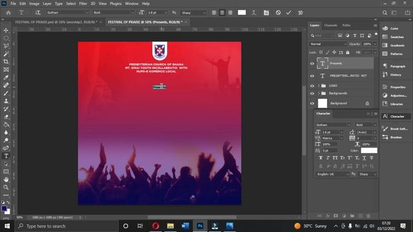Select the Clone Stamp tool
This screenshot has width=413, height=232.
click(6, 101)
